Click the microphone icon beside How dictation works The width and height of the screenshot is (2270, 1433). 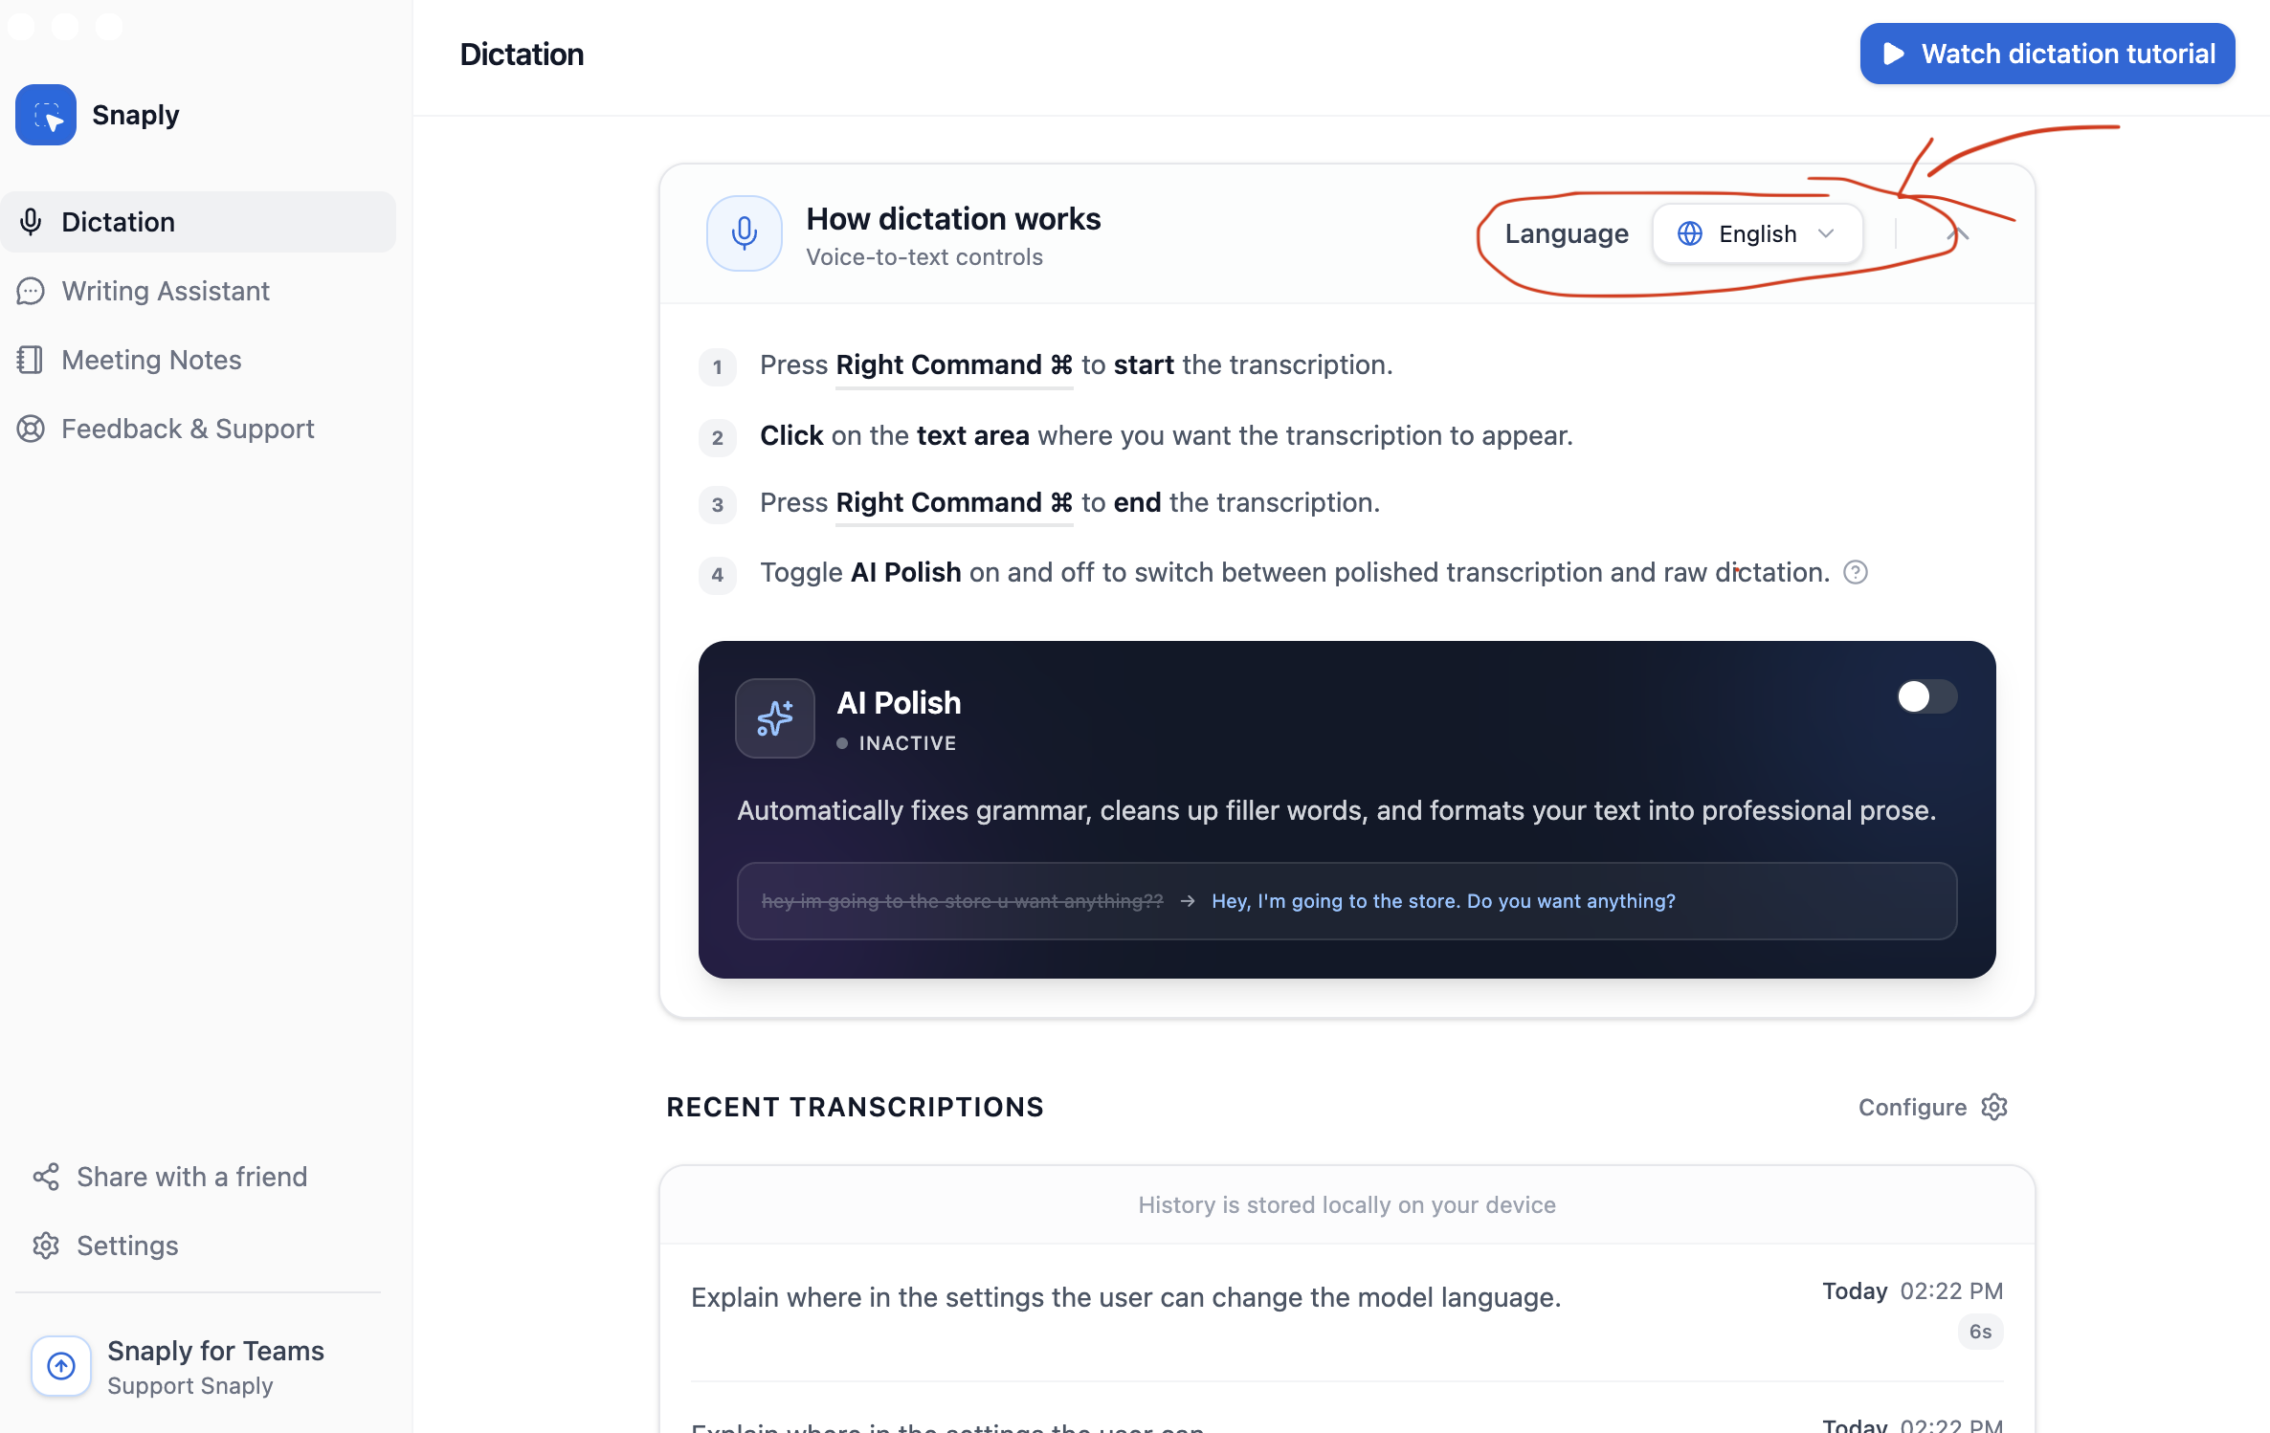[x=744, y=232]
